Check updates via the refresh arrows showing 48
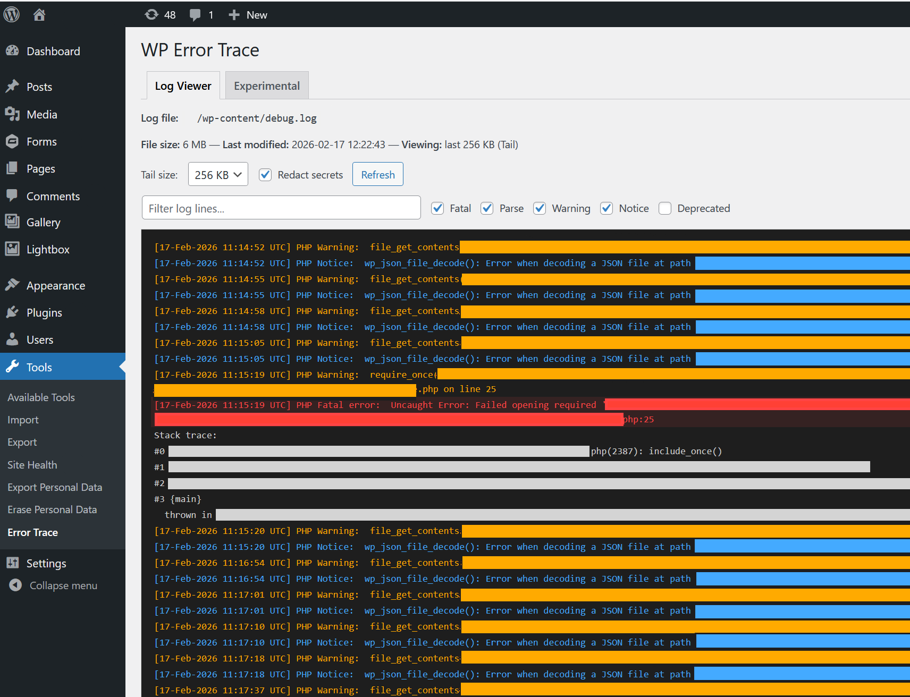Viewport: 910px width, 697px height. 151,14
